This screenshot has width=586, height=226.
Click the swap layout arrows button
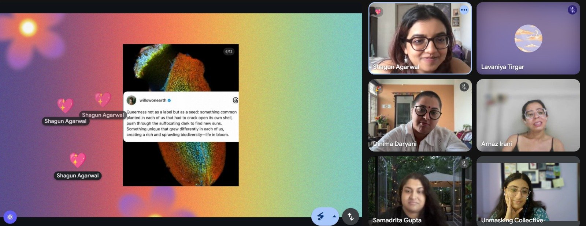coord(351,217)
